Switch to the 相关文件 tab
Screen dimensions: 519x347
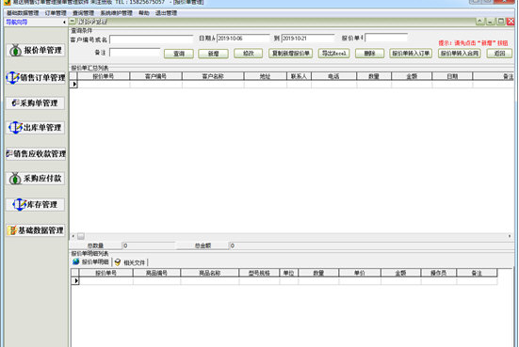pos(130,262)
